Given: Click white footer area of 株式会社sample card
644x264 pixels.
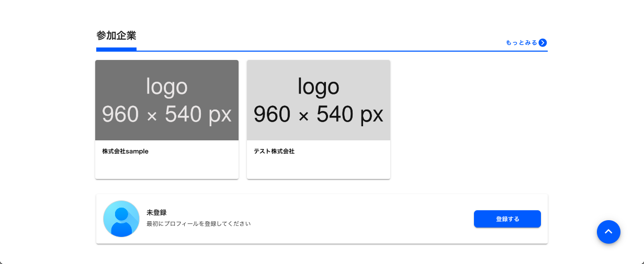Looking at the screenshot, I should [x=167, y=167].
